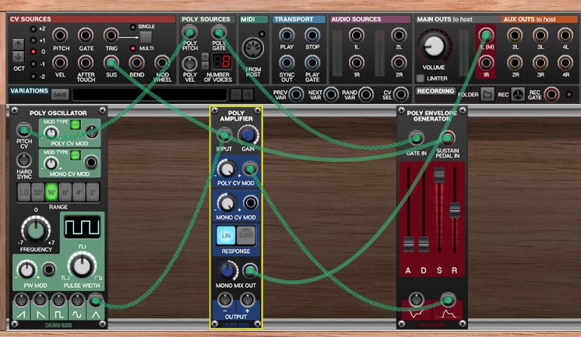Select the 4' oscillator range
The image size is (581, 337).
point(79,192)
